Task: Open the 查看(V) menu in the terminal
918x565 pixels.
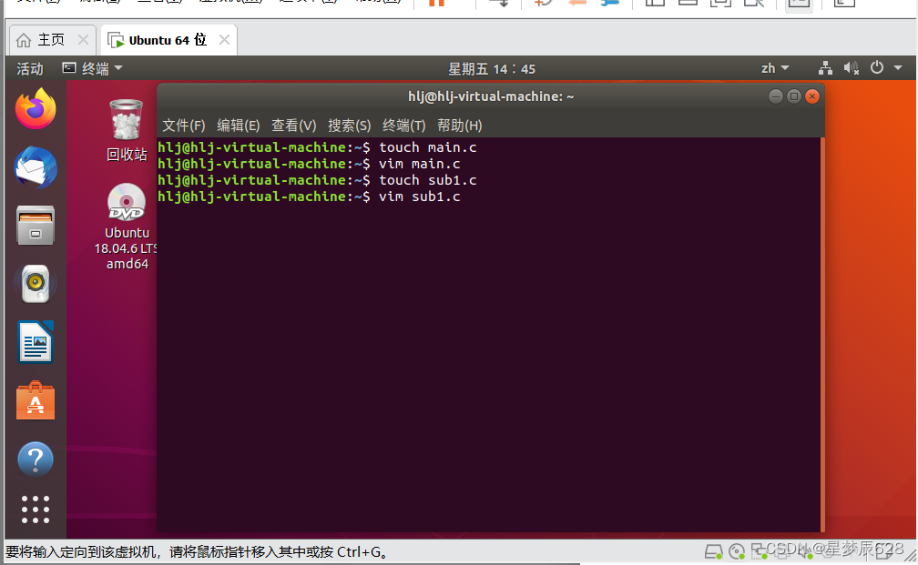Action: pyautogui.click(x=293, y=126)
